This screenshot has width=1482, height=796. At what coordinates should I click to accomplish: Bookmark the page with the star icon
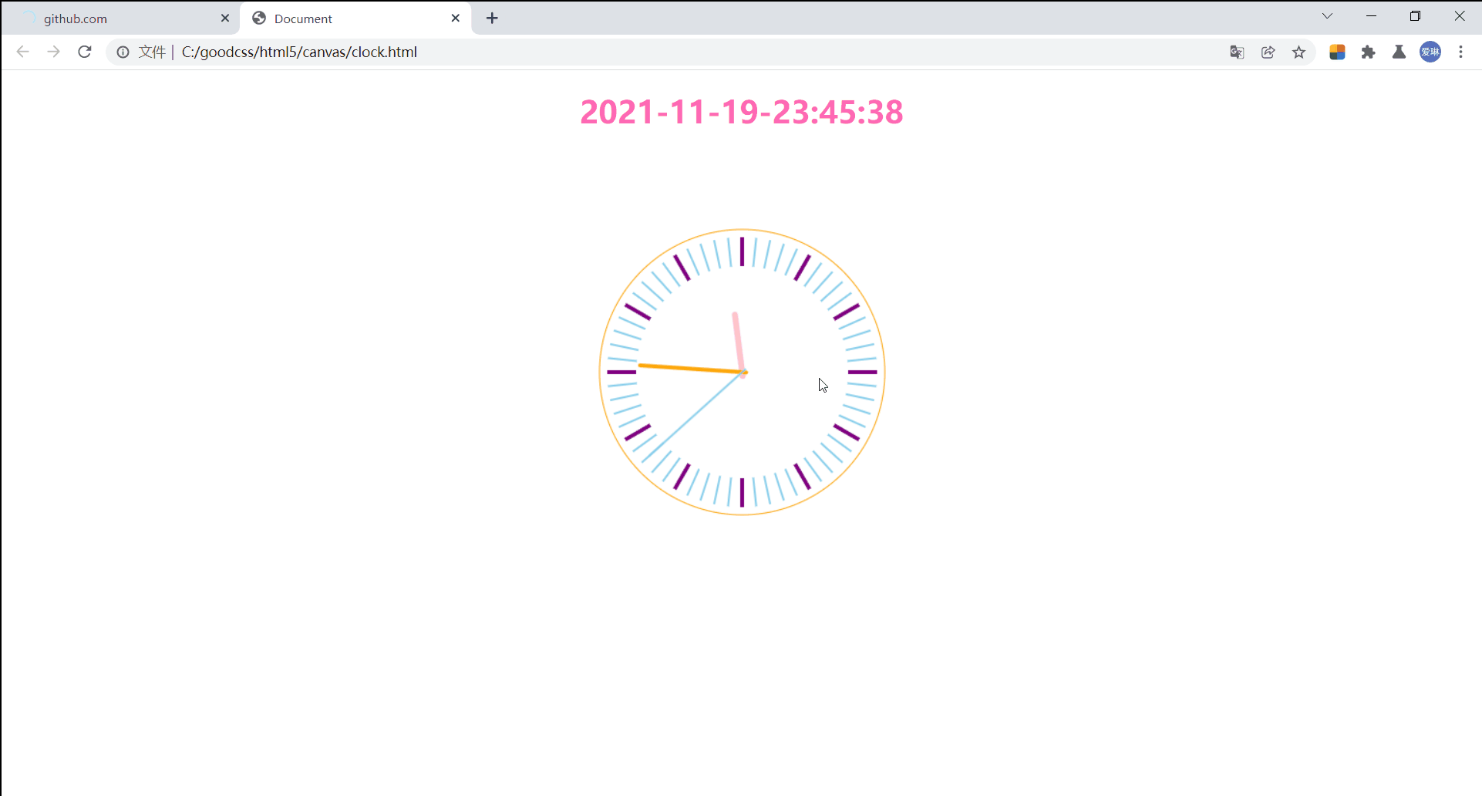[x=1300, y=52]
